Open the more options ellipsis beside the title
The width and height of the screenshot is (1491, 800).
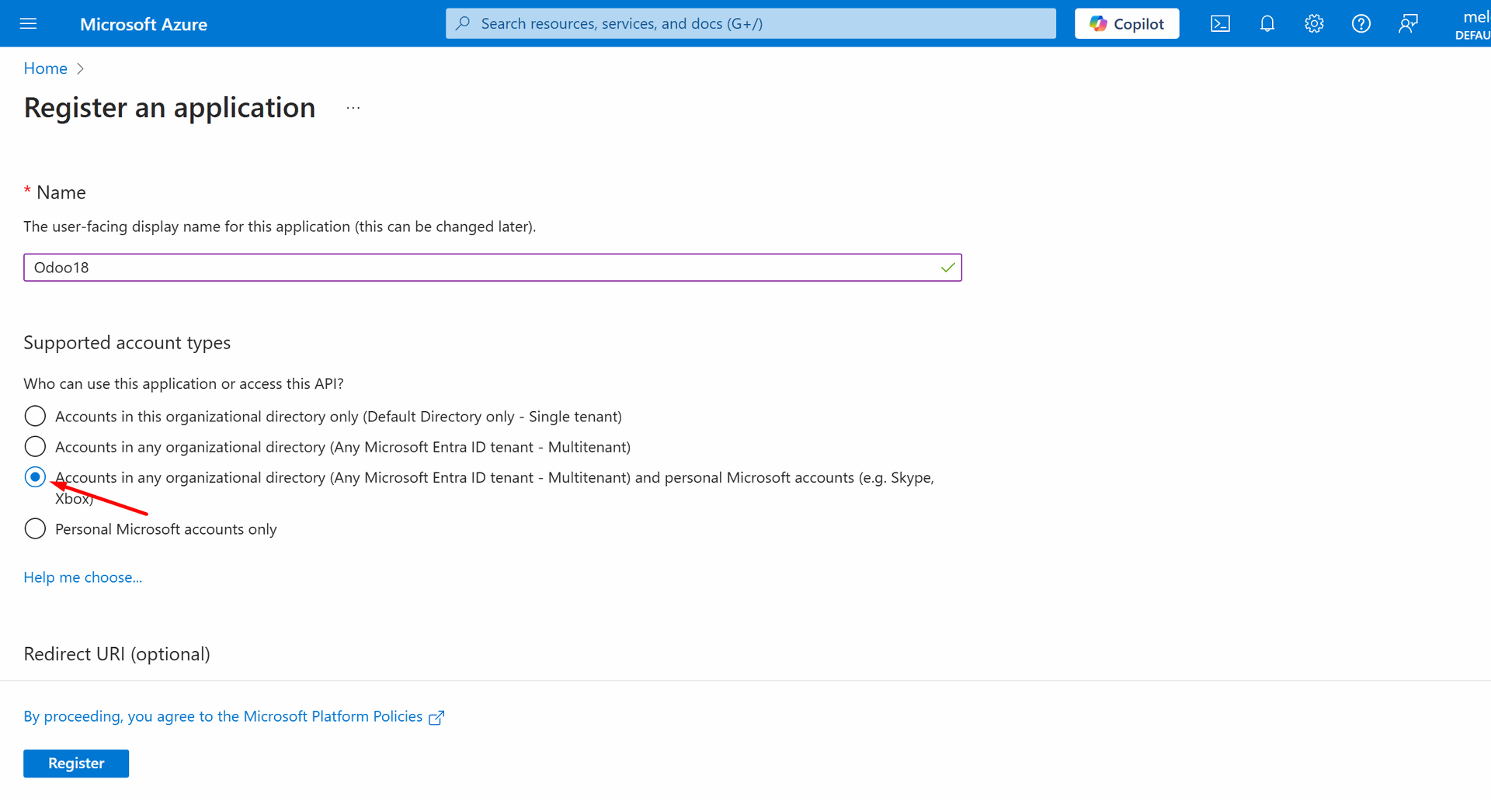tap(353, 108)
